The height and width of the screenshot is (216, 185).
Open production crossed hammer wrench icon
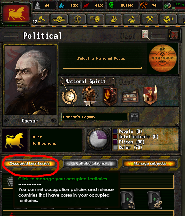coord(150,19)
